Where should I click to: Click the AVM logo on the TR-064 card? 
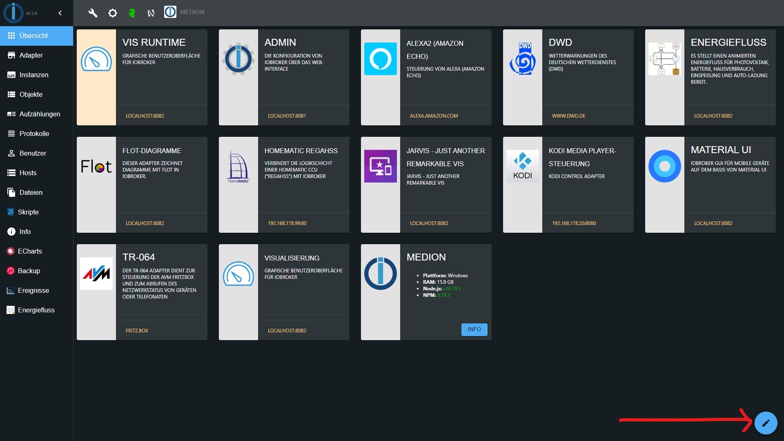coord(96,274)
